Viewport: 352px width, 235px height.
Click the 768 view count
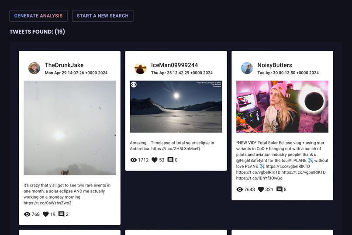point(35,214)
